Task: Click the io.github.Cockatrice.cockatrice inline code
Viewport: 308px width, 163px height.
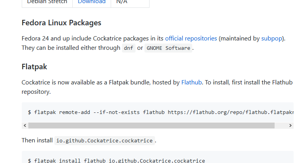Action: point(104,140)
